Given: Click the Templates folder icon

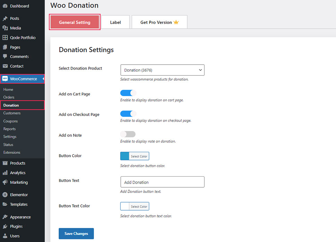Looking at the screenshot, I should coord(5,204).
